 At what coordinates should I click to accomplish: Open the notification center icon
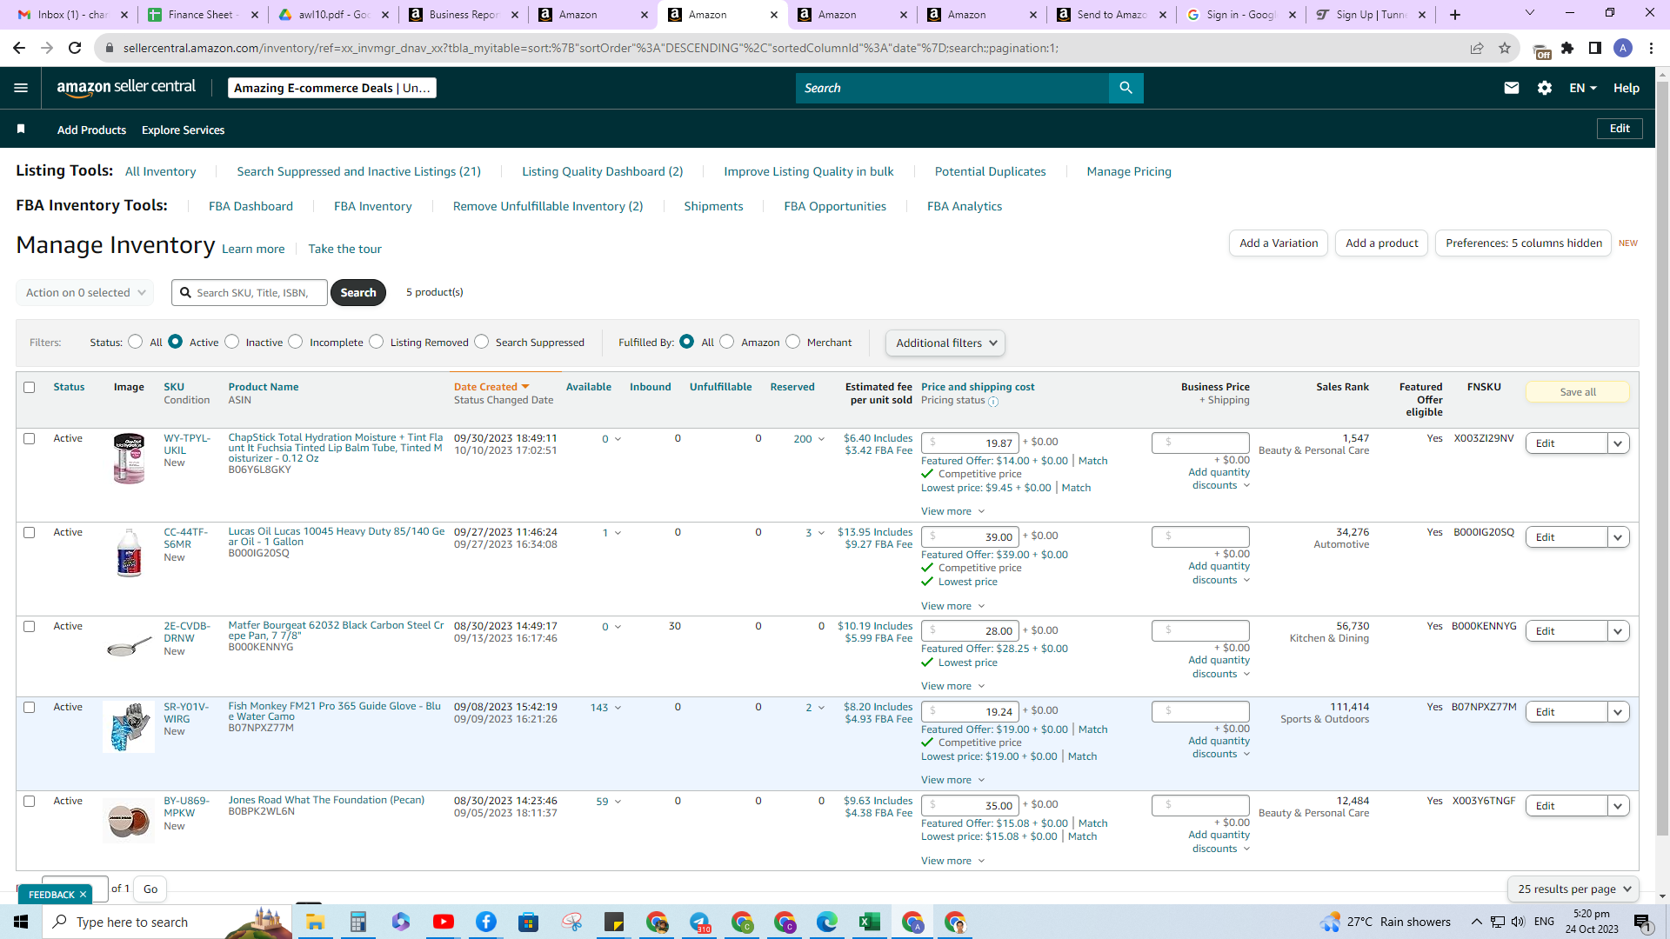(1642, 922)
